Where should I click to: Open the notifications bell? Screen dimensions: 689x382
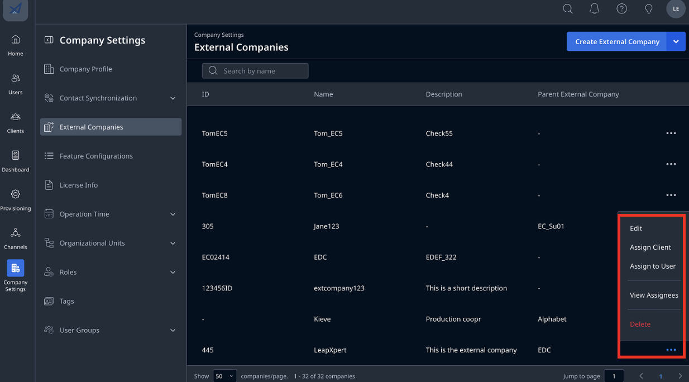coord(595,9)
